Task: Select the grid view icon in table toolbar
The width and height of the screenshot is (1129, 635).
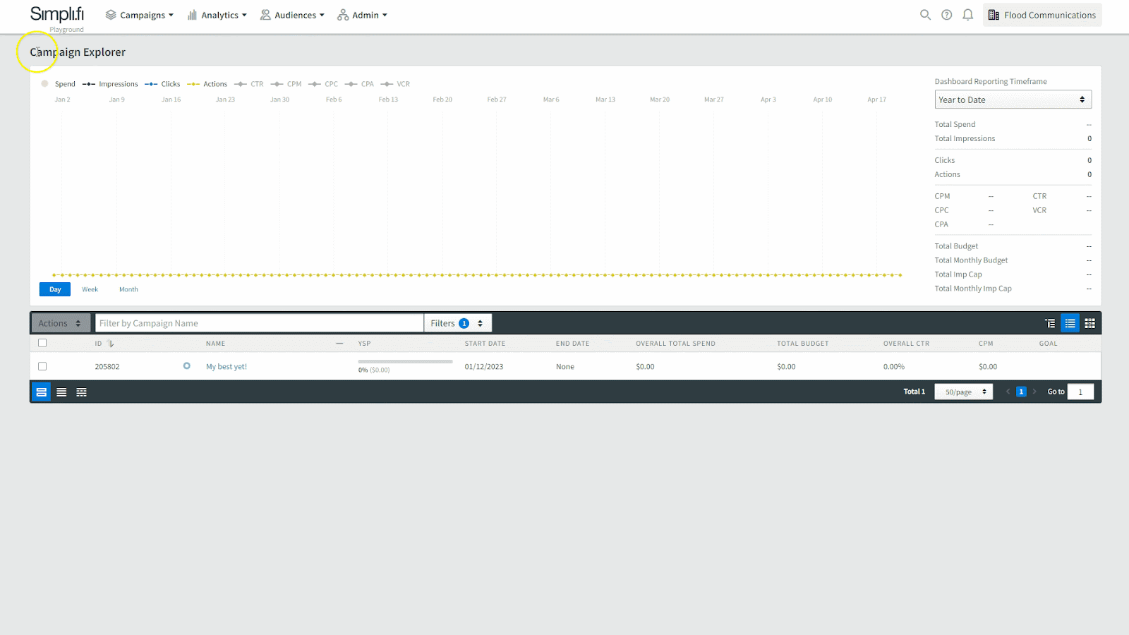Action: pos(1090,323)
